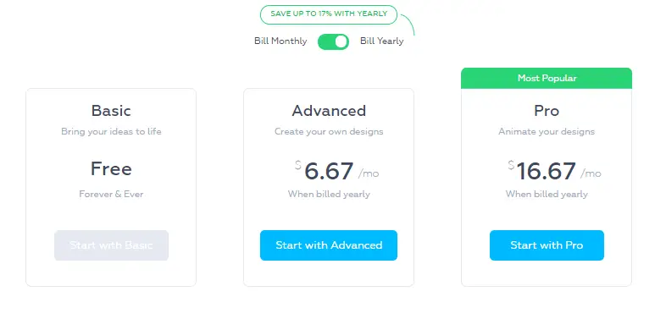Click the Start with Advanced button
Viewport: 666px width, 319px height.
[329, 245]
